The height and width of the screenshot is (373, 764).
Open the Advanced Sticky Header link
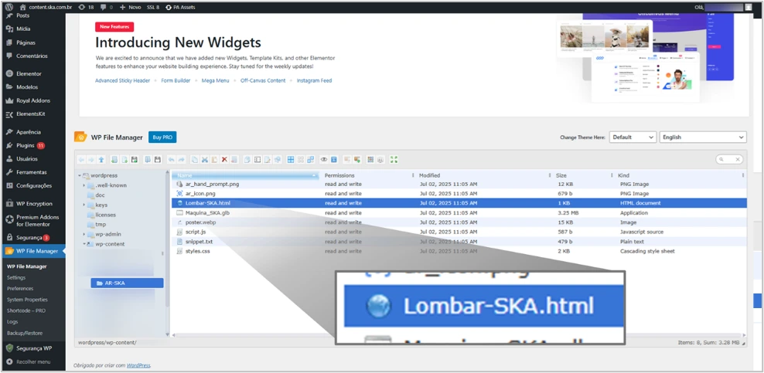click(x=122, y=81)
